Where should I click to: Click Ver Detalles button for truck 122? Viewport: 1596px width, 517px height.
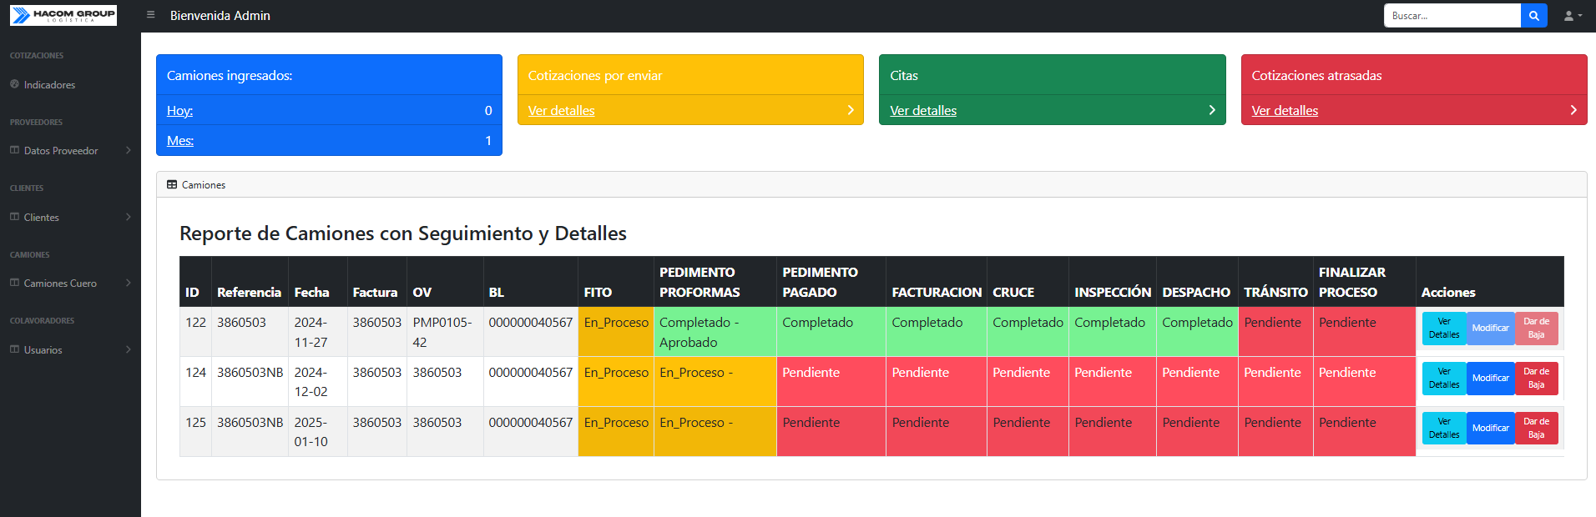point(1443,329)
